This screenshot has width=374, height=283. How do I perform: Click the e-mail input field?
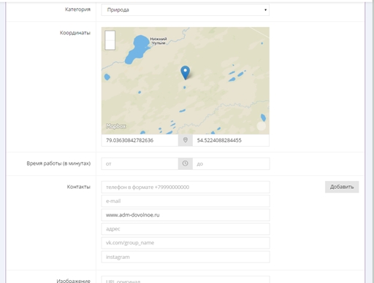pyautogui.click(x=186, y=201)
